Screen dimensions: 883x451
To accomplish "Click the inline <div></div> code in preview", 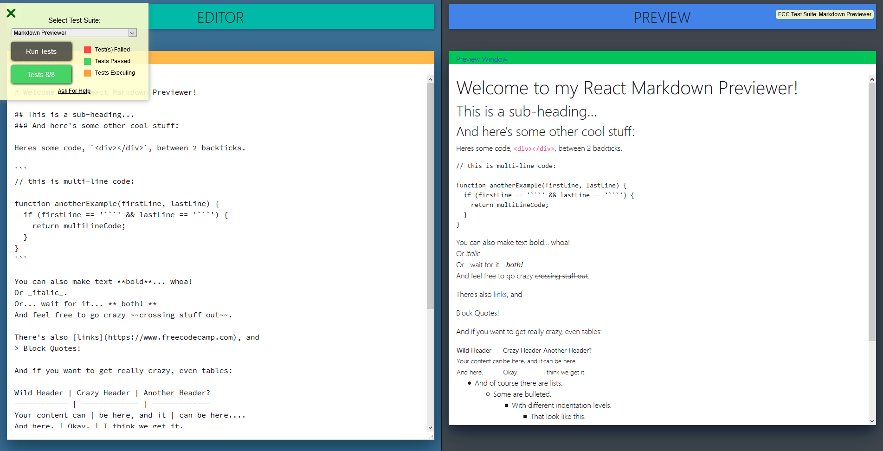I will (x=534, y=149).
